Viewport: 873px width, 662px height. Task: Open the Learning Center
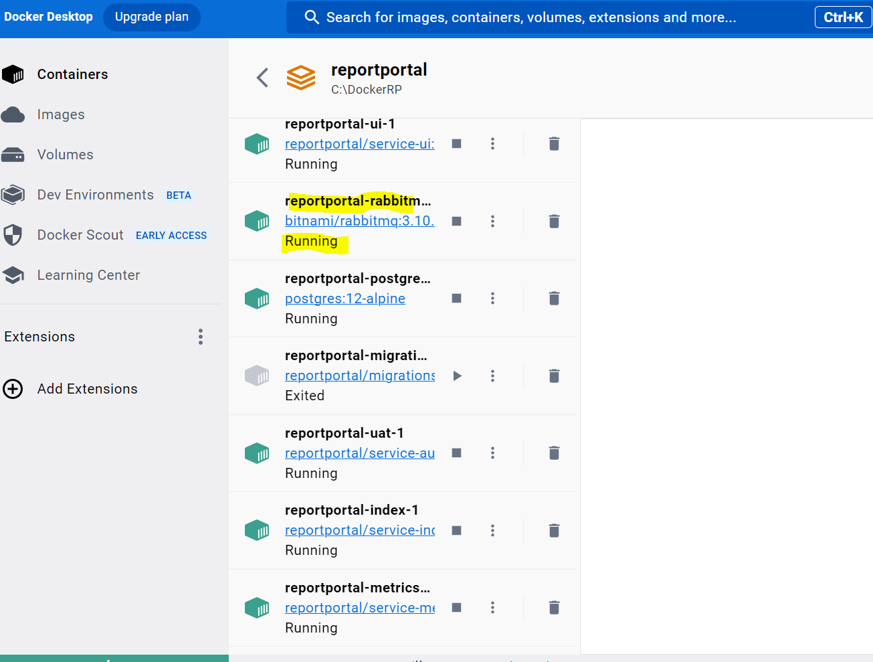pos(88,274)
